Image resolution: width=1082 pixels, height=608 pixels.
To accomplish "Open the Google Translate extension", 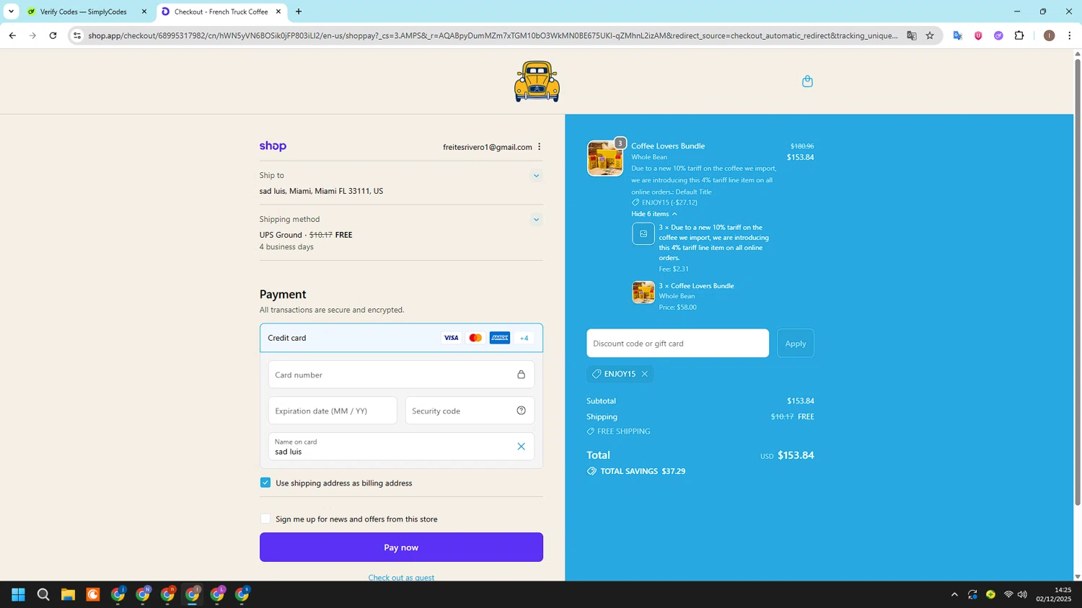I will point(958,35).
